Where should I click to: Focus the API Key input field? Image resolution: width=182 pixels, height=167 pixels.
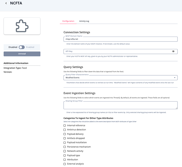[x=120, y=51]
